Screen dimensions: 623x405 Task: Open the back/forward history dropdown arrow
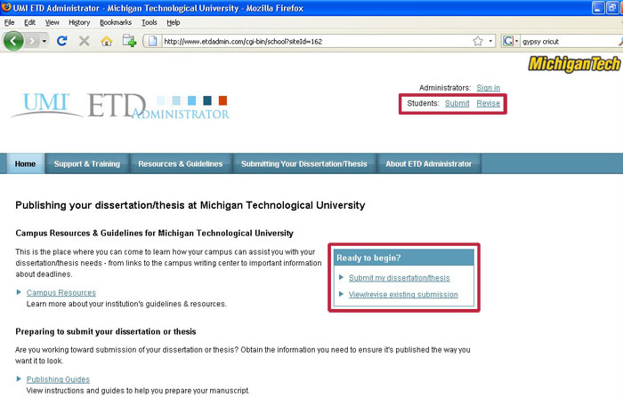(x=44, y=41)
